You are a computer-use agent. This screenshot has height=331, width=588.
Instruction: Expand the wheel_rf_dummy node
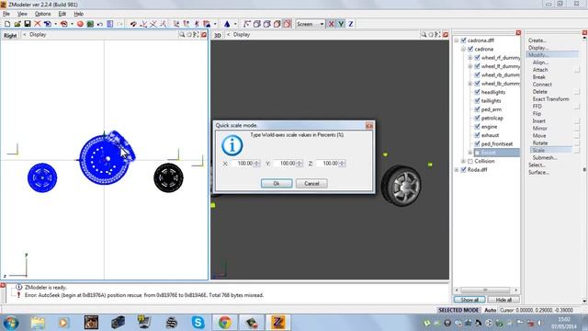[469, 57]
